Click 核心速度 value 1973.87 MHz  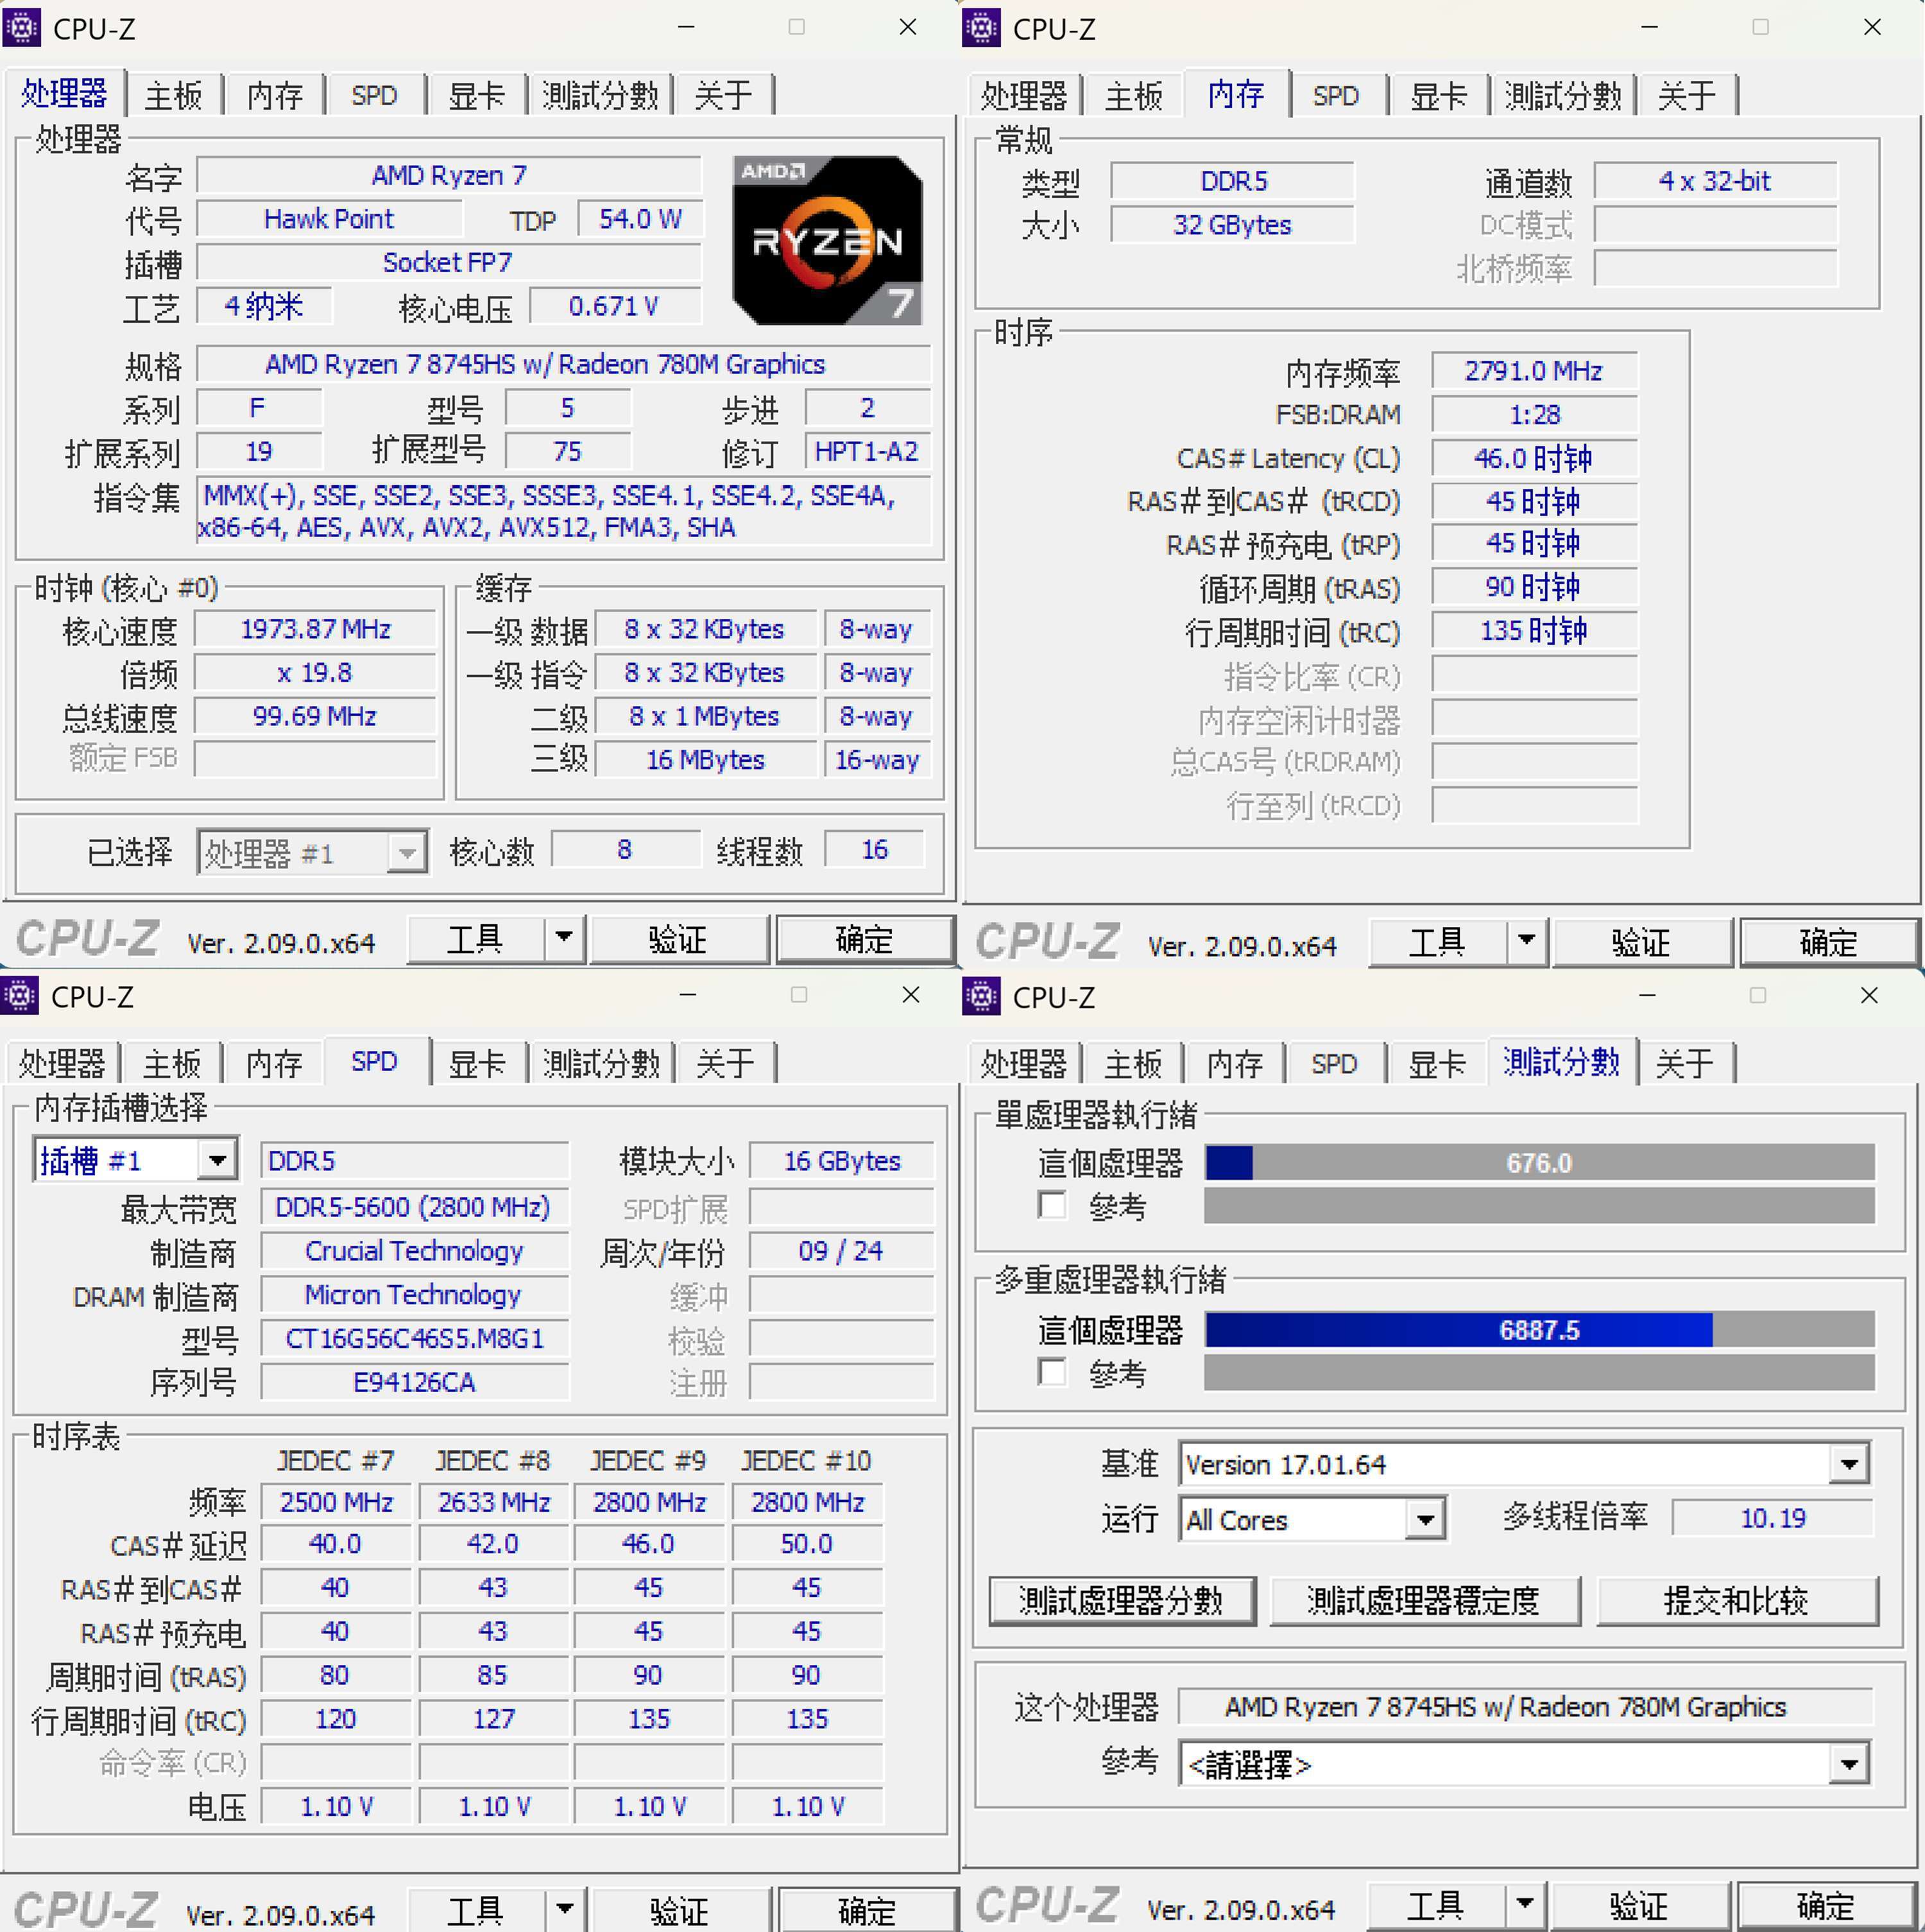pos(315,629)
